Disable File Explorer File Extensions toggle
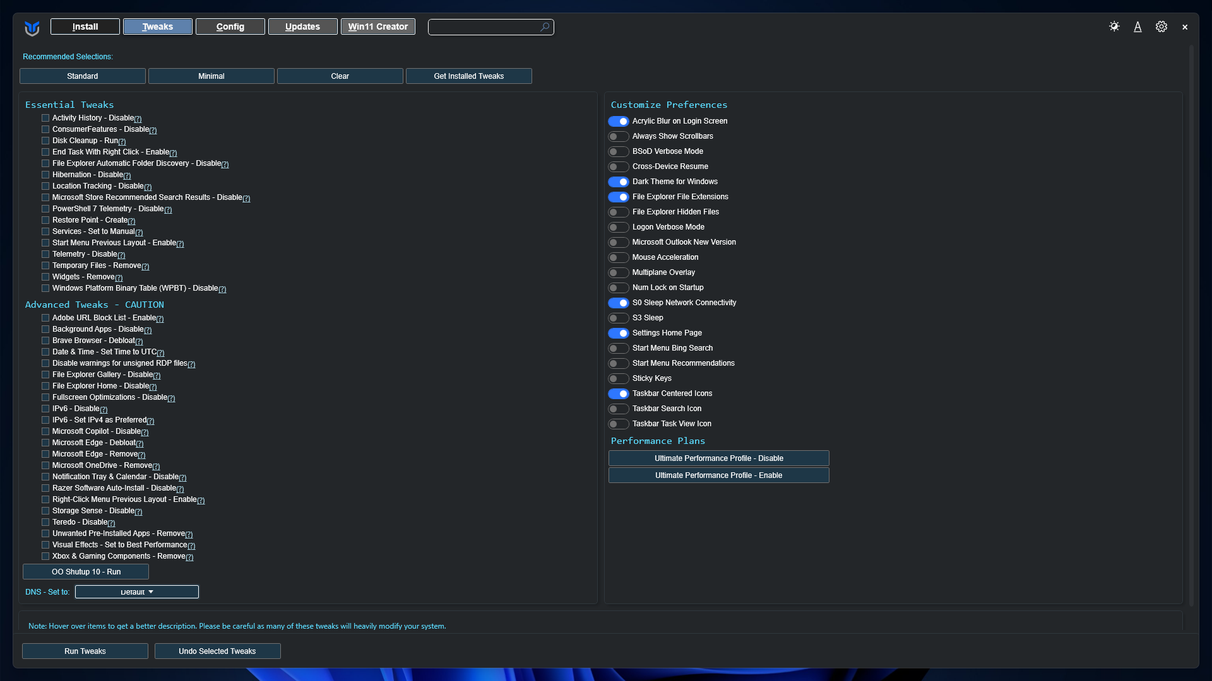 (619, 197)
